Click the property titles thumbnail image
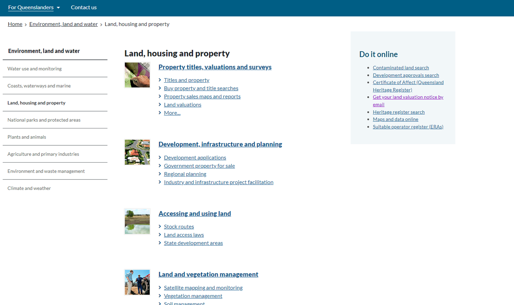The height and width of the screenshot is (305, 514). [x=137, y=75]
